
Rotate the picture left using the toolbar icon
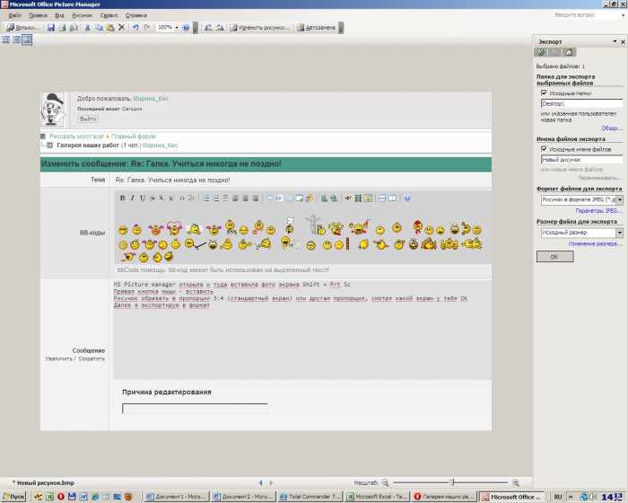(x=208, y=28)
